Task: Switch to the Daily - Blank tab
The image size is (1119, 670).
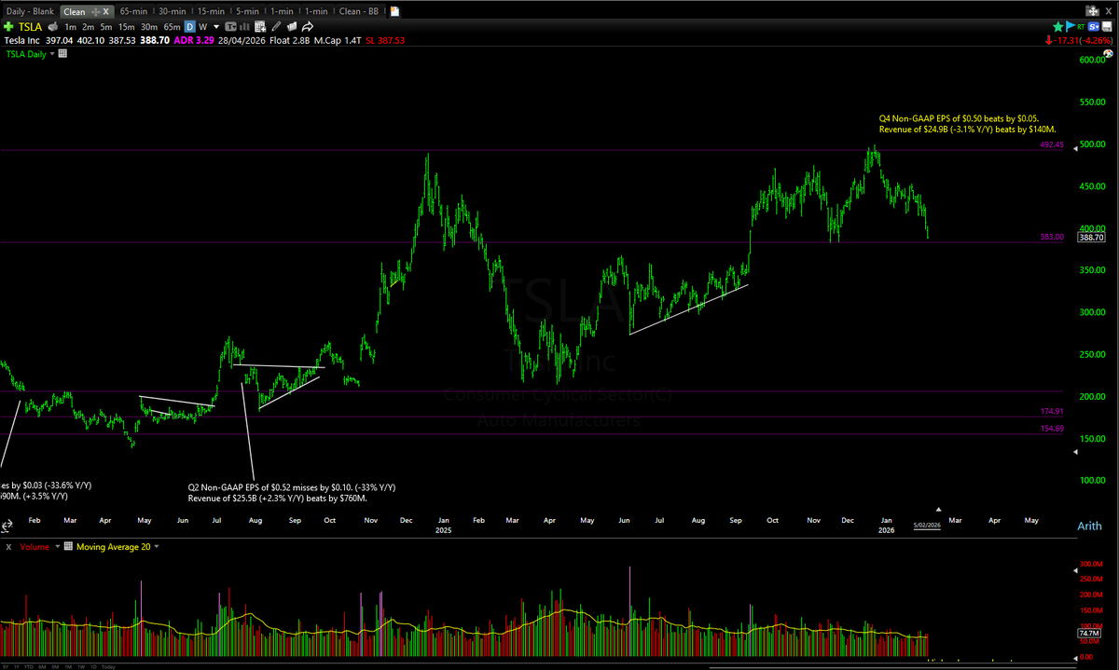Action: 30,11
